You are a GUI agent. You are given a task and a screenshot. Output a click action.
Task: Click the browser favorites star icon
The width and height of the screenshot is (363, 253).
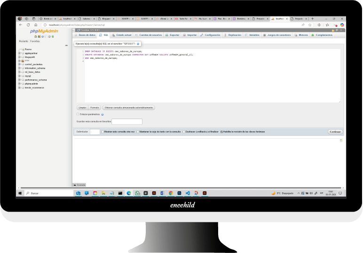(x=310, y=24)
